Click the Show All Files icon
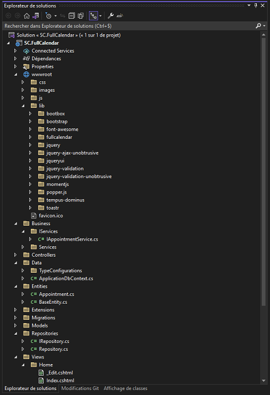Image resolution: width=270 pixels, height=395 pixels. pyautogui.click(x=81, y=16)
